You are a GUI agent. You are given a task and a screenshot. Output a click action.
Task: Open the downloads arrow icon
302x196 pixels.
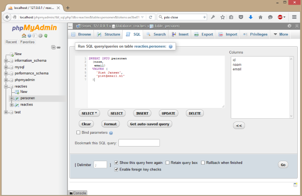pos(251,17)
